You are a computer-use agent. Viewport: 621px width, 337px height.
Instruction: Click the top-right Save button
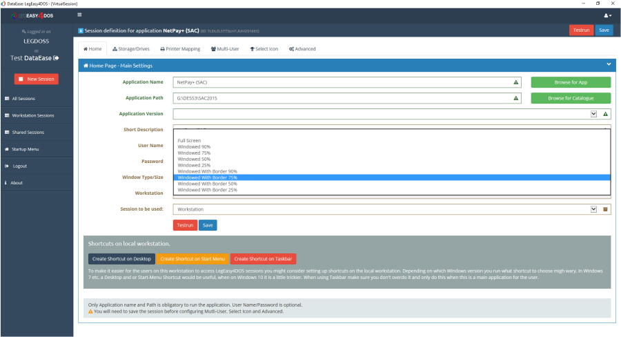tap(604, 30)
